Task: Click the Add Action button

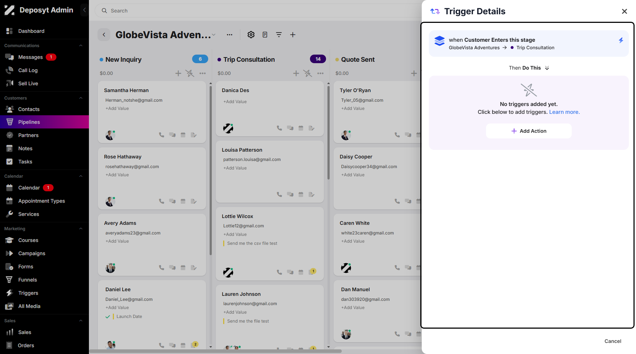Action: tap(529, 131)
